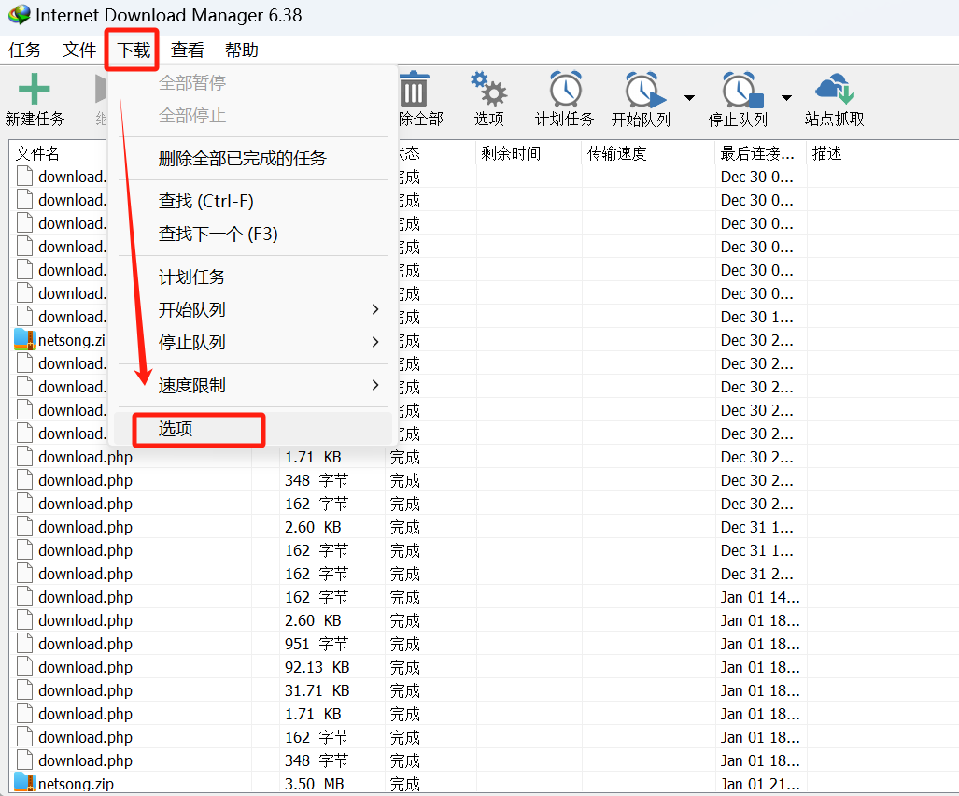959x796 pixels.
Task: Click the Start Queue (开始队列) toolbar icon
Action: [644, 91]
